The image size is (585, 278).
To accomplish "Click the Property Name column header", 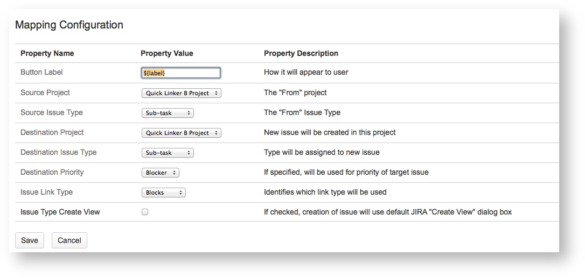I will [x=47, y=53].
